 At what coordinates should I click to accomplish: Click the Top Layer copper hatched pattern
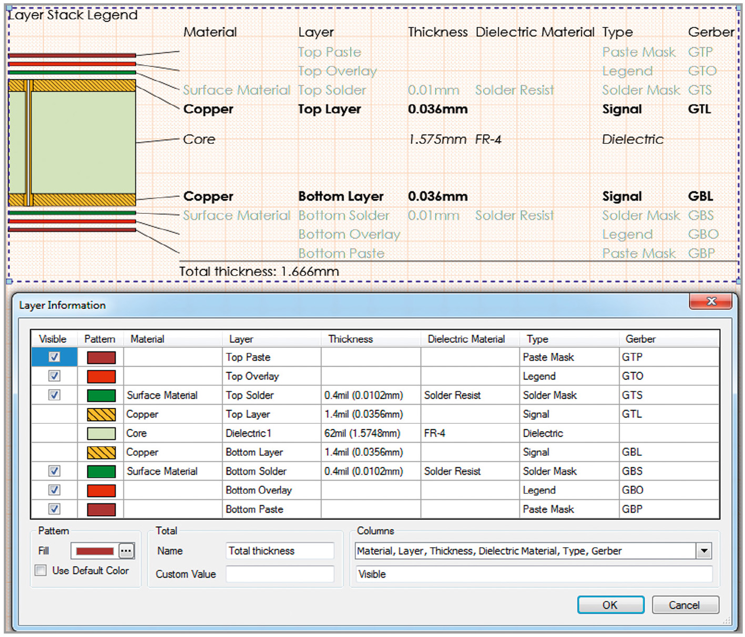[x=101, y=414]
